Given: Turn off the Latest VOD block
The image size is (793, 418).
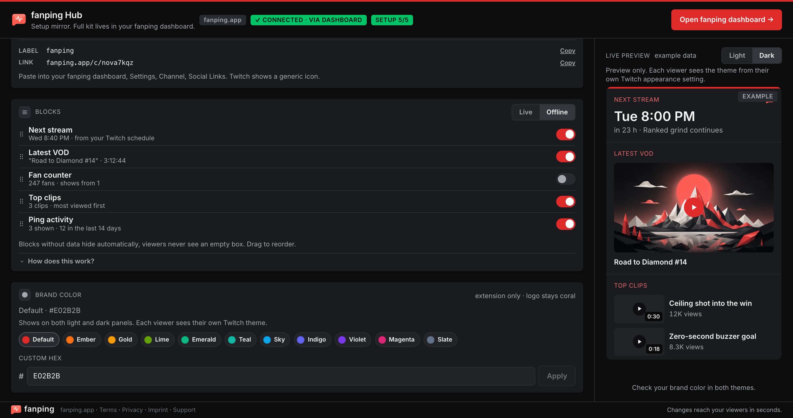Looking at the screenshot, I should [566, 156].
